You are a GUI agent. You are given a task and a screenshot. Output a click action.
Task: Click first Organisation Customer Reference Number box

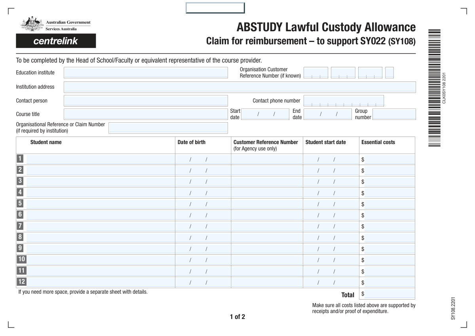point(316,73)
